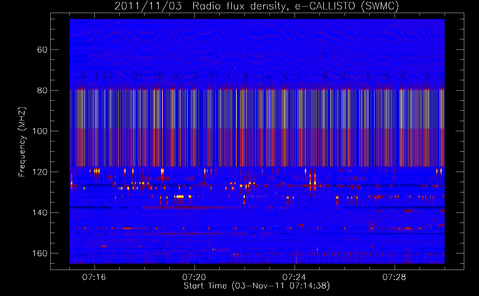The width and height of the screenshot is (479, 296).
Task: Click the 07:24 time tick label
Action: click(x=294, y=277)
